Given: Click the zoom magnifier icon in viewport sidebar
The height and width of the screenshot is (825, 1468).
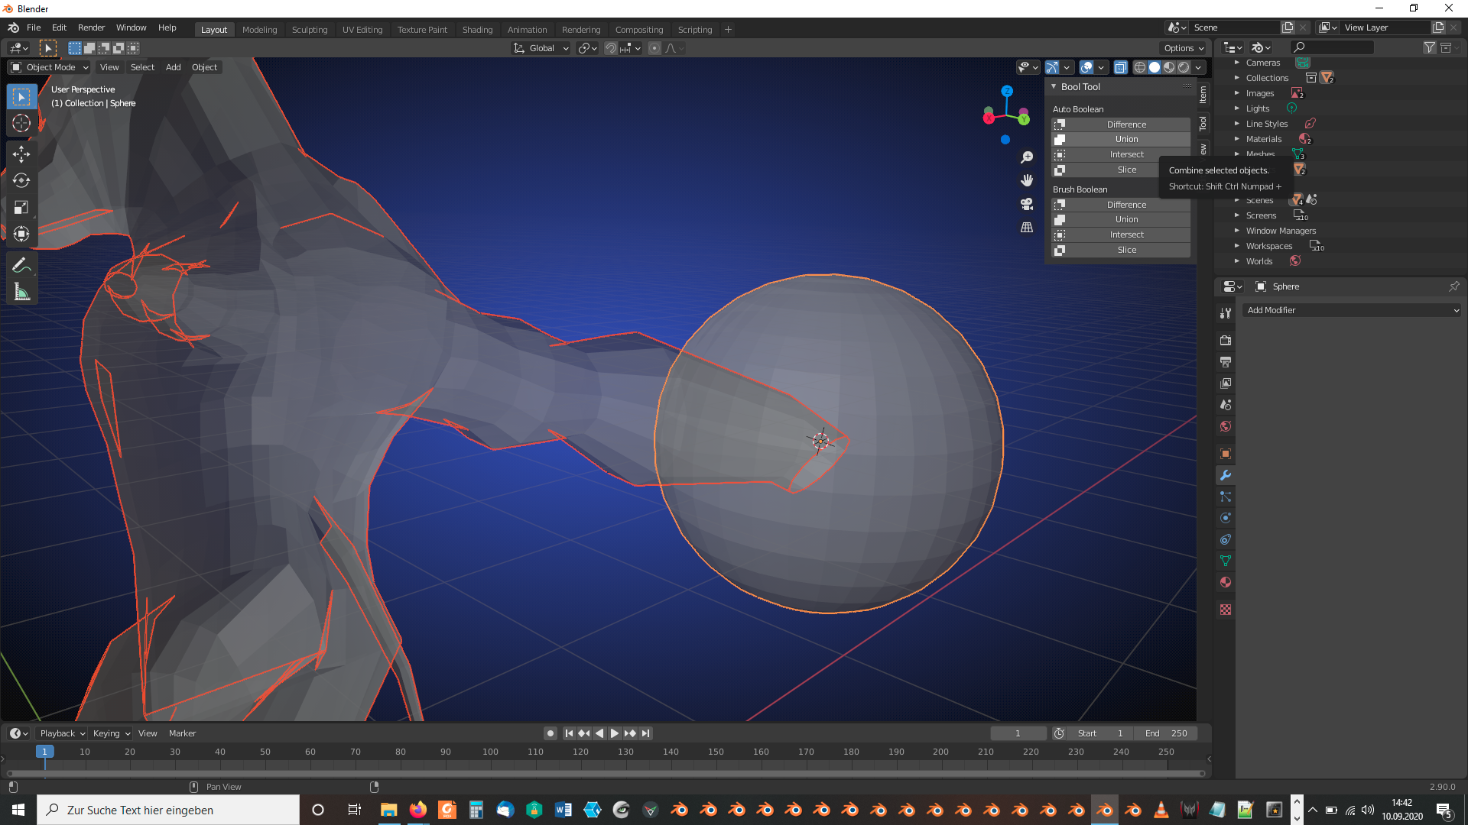Looking at the screenshot, I should [x=1027, y=156].
